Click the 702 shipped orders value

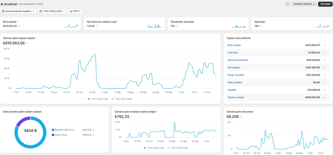(173, 26)
